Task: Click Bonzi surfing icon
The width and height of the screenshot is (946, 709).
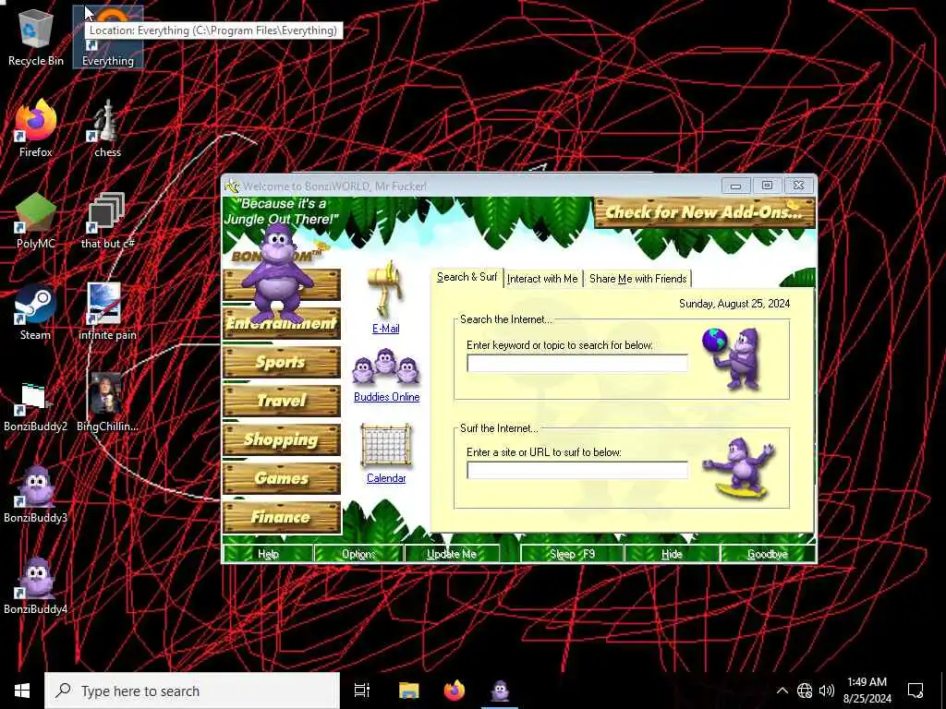Action: [x=739, y=468]
